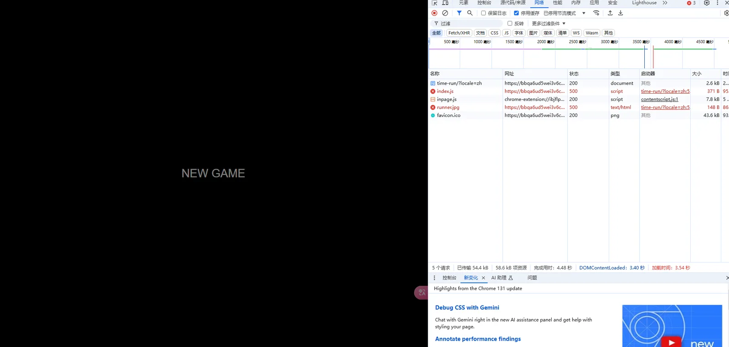Filter requests by 文档 type

(x=480, y=33)
